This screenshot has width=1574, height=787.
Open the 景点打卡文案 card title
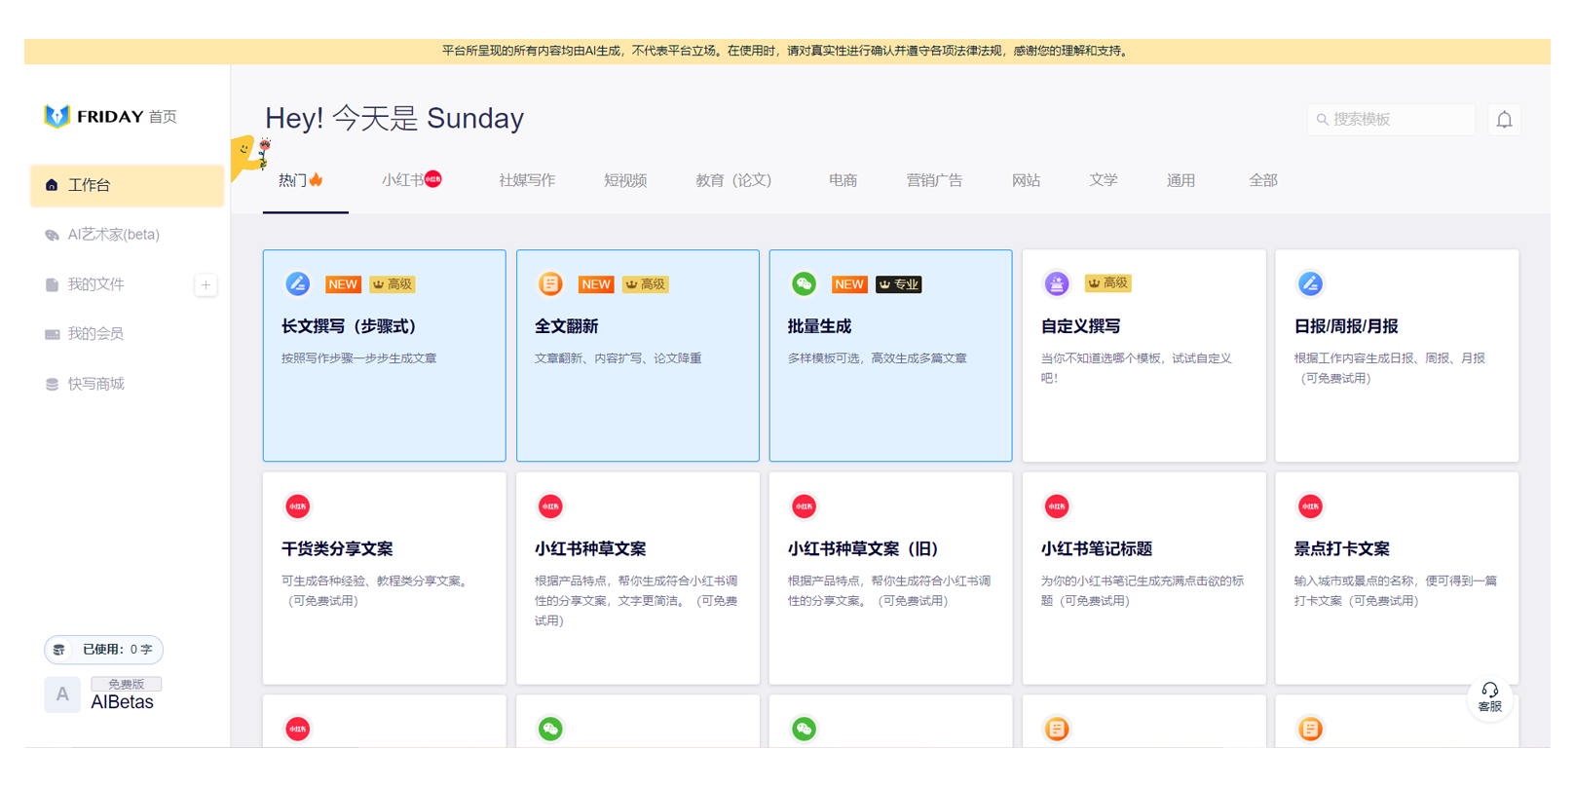point(1341,549)
